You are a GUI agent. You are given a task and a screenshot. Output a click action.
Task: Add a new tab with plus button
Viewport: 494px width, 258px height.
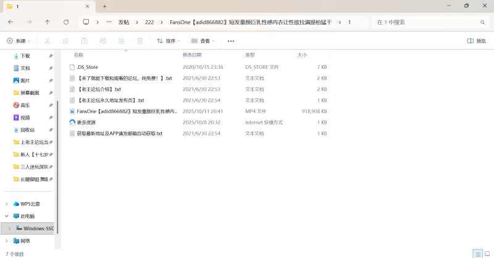(104, 6)
